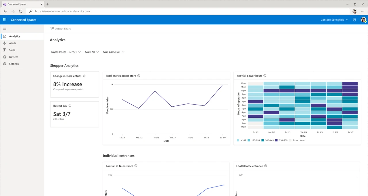Click the info icon for Footfall at S. entrance
368x196 pixels.
[x=265, y=166]
